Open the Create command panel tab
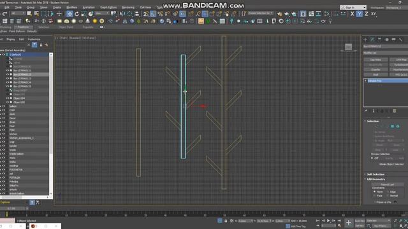The width and height of the screenshot is (408, 229). pos(365,39)
